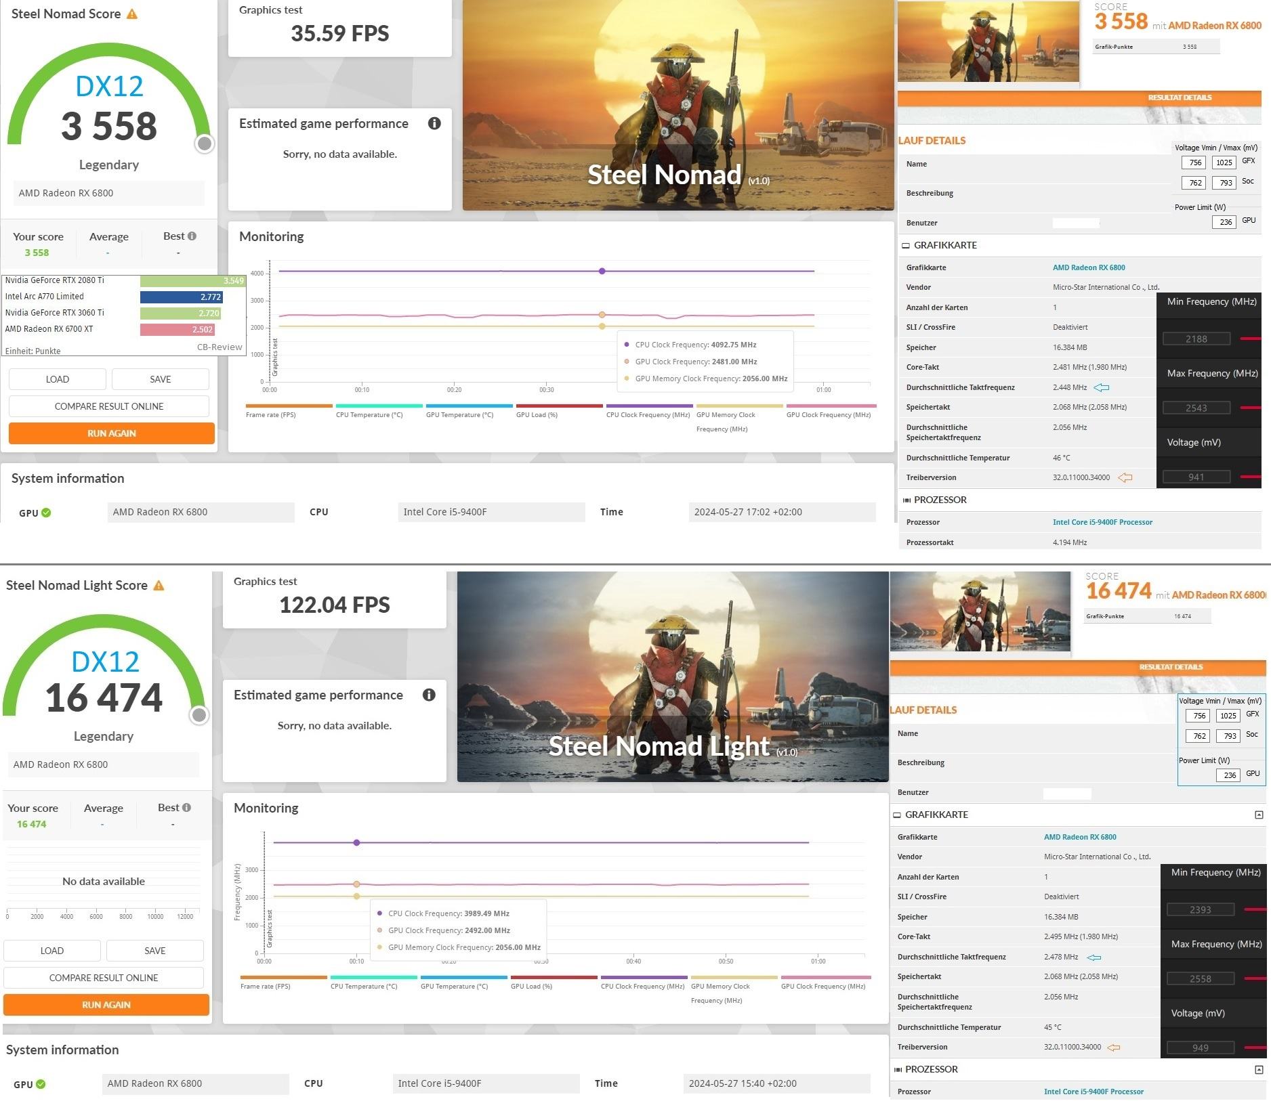The width and height of the screenshot is (1271, 1101).
Task: Click the square expand icon on the 16 474 GRAFIKKARTE header
Action: [x=1259, y=815]
